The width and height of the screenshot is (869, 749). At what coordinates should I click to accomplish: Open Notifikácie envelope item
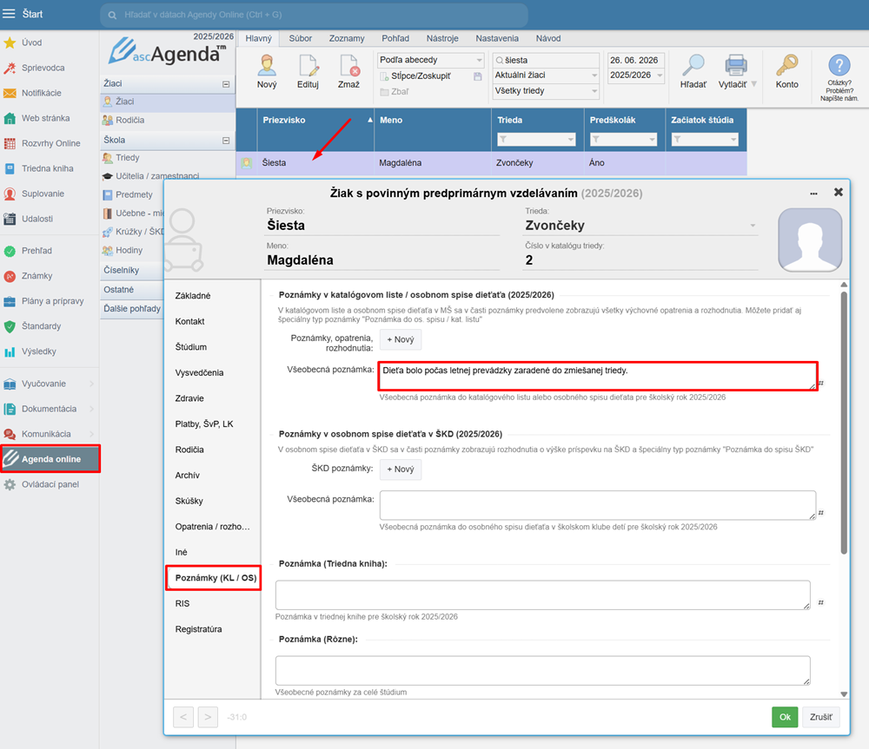(x=41, y=93)
